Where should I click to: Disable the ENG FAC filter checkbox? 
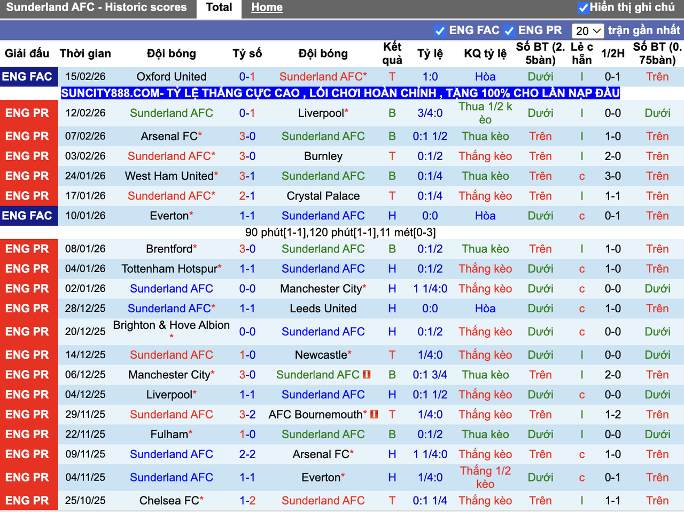point(440,30)
